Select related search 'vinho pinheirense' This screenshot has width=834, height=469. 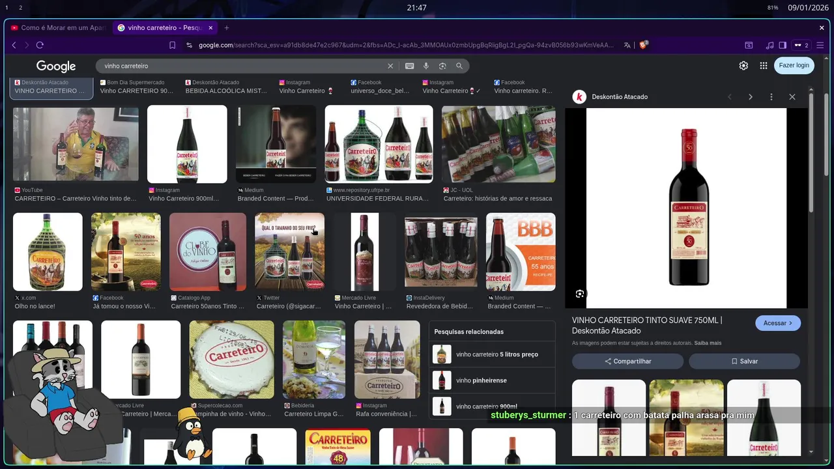492,380
